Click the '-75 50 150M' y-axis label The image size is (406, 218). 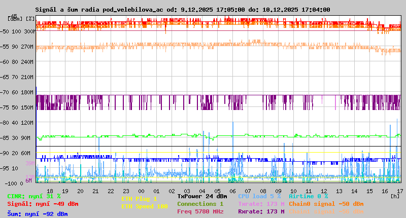click(17, 107)
